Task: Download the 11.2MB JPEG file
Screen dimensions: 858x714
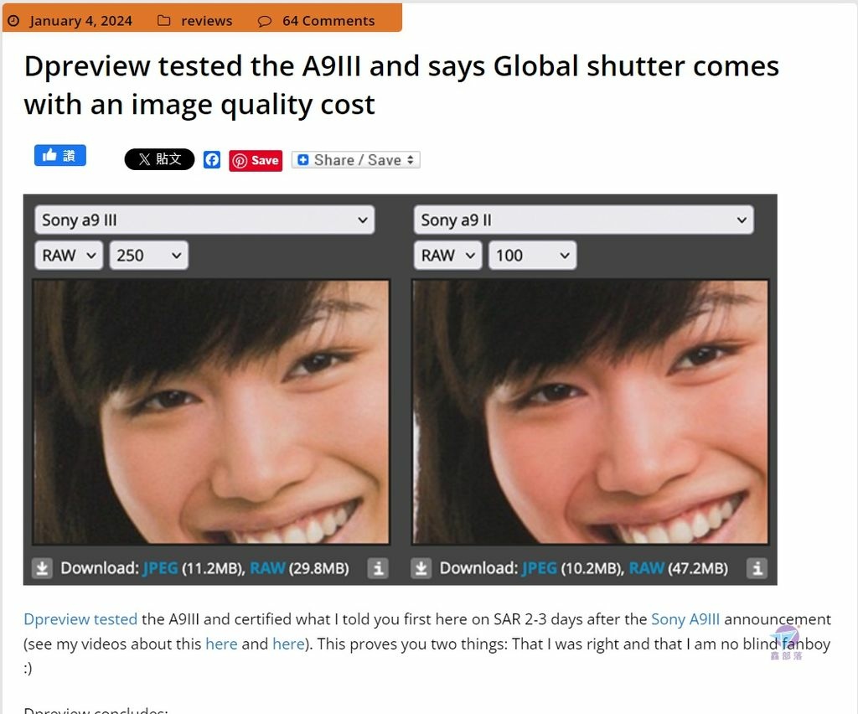Action: coord(160,568)
